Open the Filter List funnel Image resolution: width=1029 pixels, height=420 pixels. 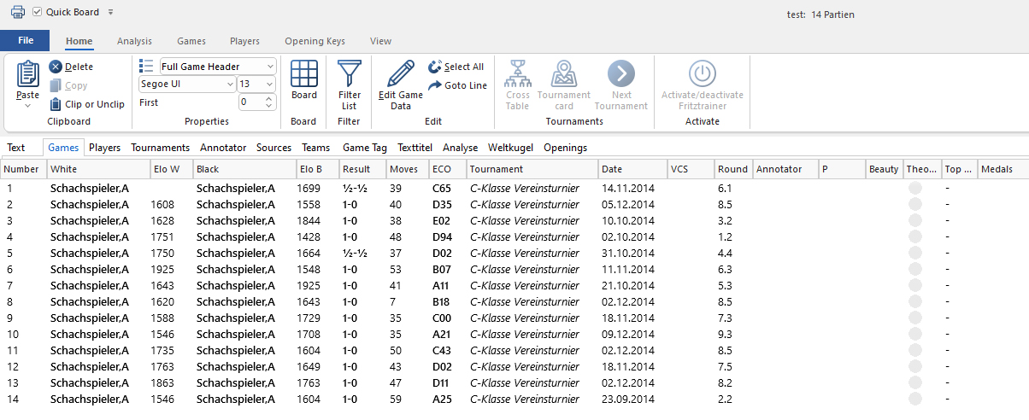[x=349, y=74]
